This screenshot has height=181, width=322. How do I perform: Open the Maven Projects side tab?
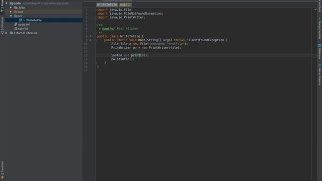click(320, 75)
